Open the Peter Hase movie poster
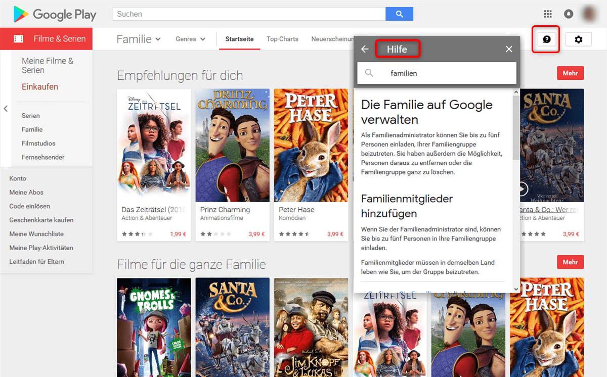 311,145
